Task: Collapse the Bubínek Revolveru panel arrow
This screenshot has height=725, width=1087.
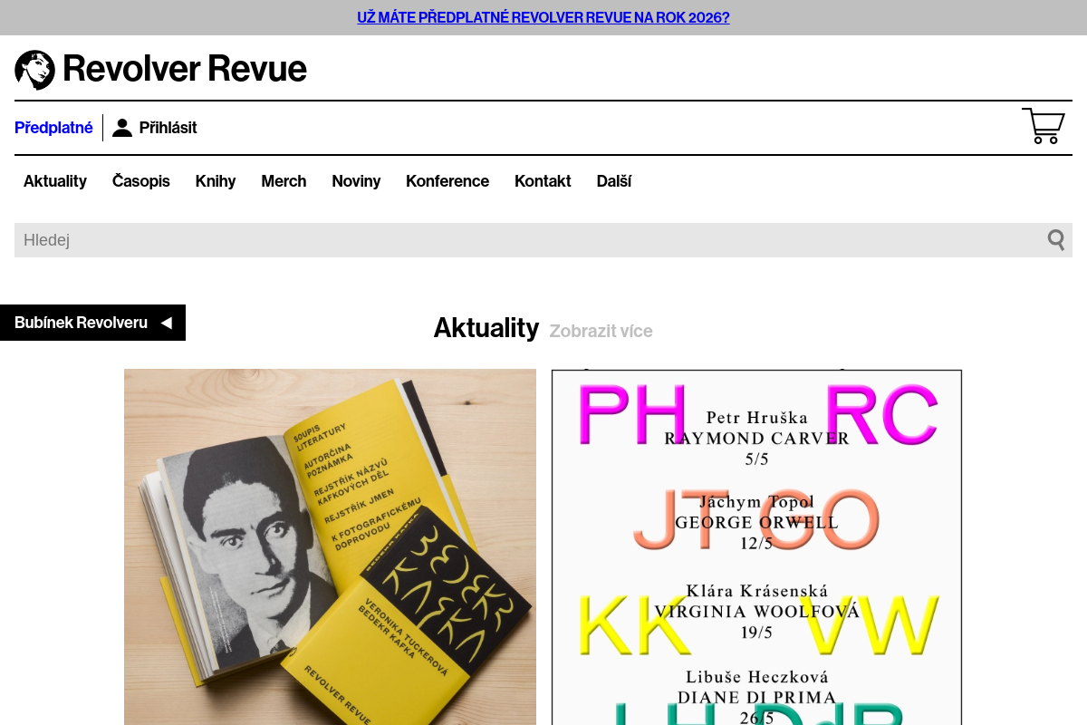Action: (166, 323)
